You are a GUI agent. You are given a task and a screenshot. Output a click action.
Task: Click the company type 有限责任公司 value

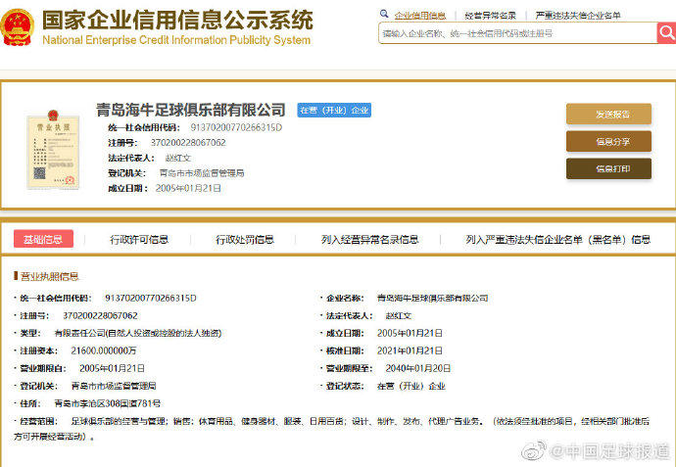(137, 333)
